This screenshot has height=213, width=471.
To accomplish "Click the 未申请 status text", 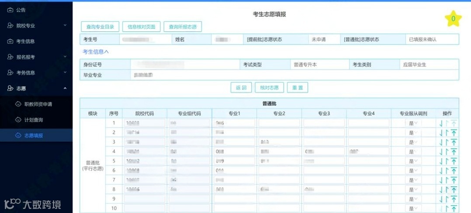I will tap(319, 39).
